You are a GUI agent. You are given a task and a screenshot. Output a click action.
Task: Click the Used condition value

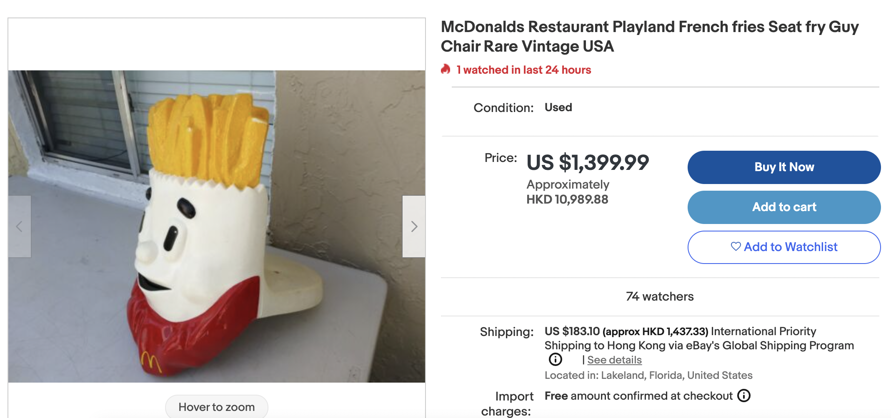click(558, 107)
